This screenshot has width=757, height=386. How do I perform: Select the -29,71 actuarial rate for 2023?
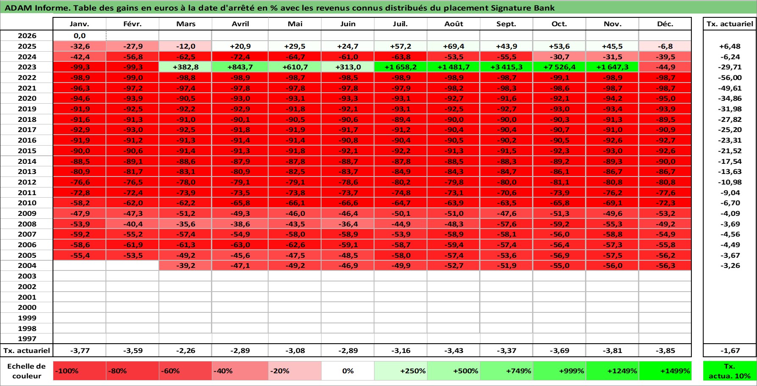click(x=729, y=67)
